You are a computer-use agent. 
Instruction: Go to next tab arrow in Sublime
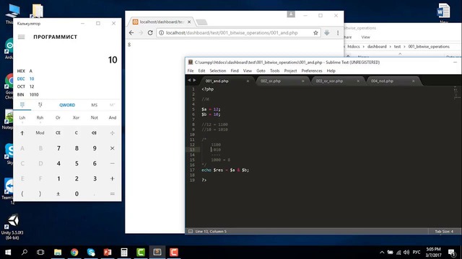tap(194, 80)
